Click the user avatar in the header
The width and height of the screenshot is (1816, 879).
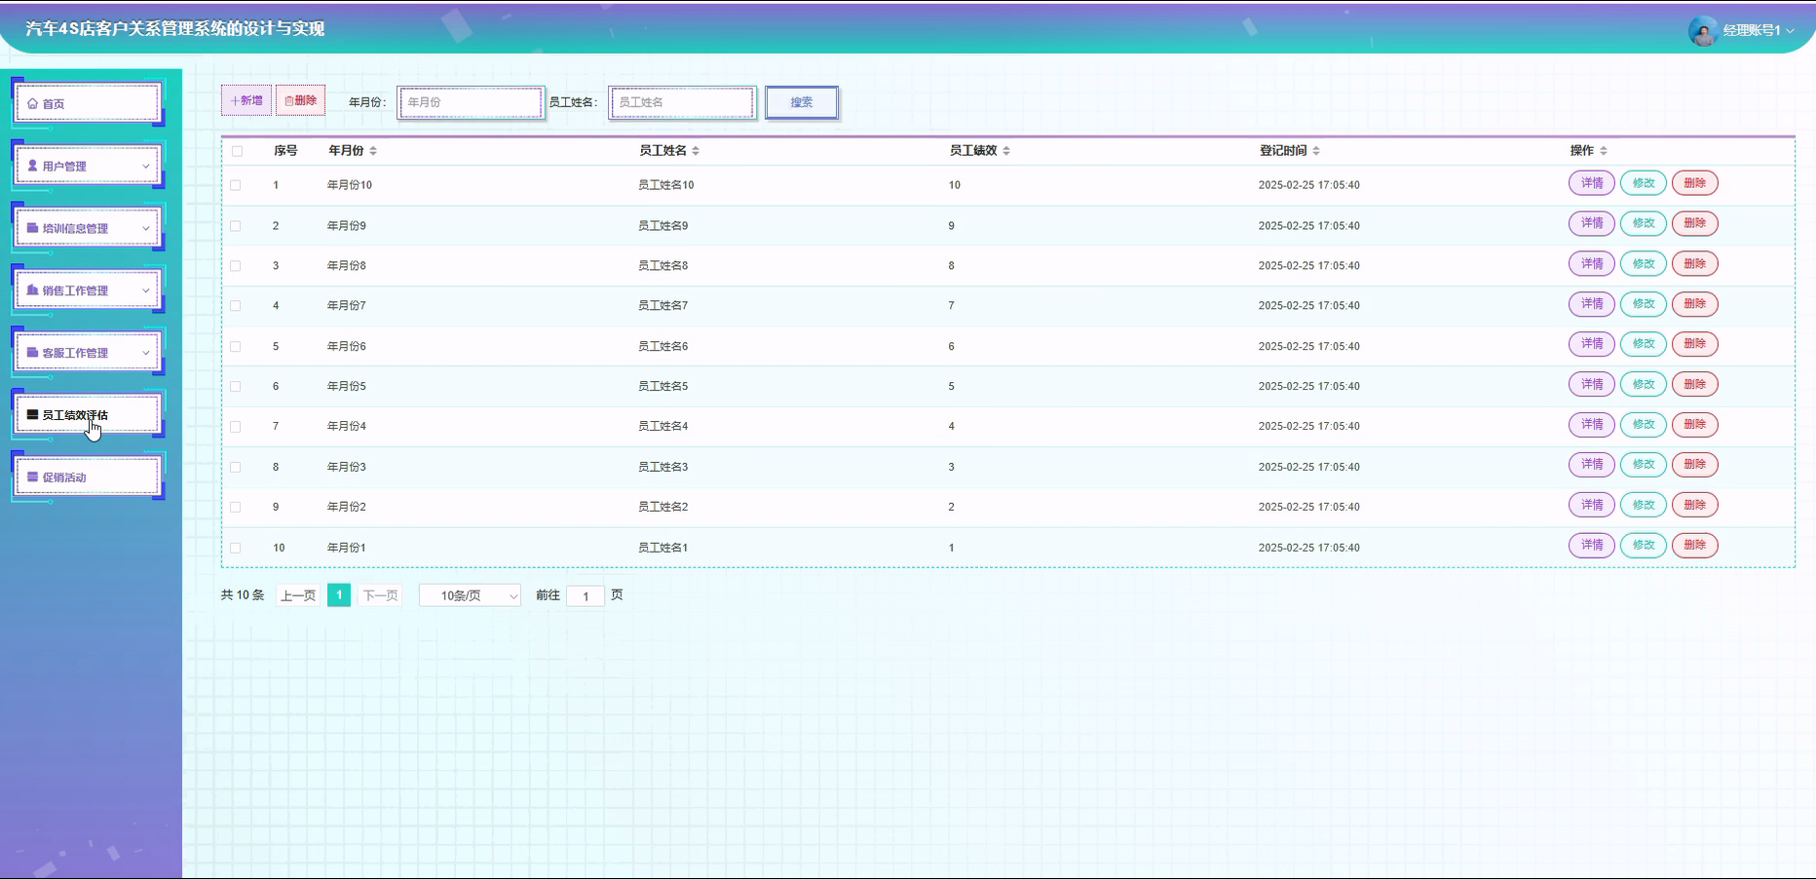1702,30
